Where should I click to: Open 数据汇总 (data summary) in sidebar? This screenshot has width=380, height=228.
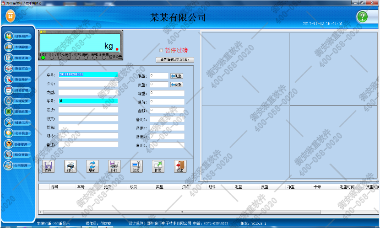tap(18, 69)
